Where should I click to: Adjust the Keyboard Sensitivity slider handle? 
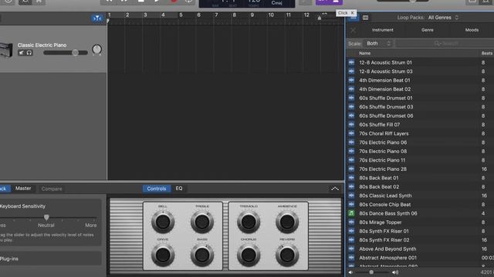coord(46,217)
